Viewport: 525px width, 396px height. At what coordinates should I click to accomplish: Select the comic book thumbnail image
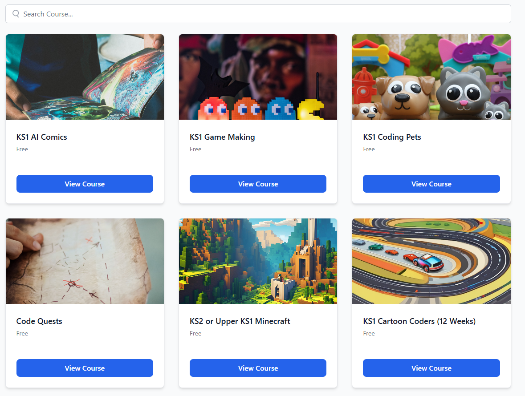coord(85,77)
